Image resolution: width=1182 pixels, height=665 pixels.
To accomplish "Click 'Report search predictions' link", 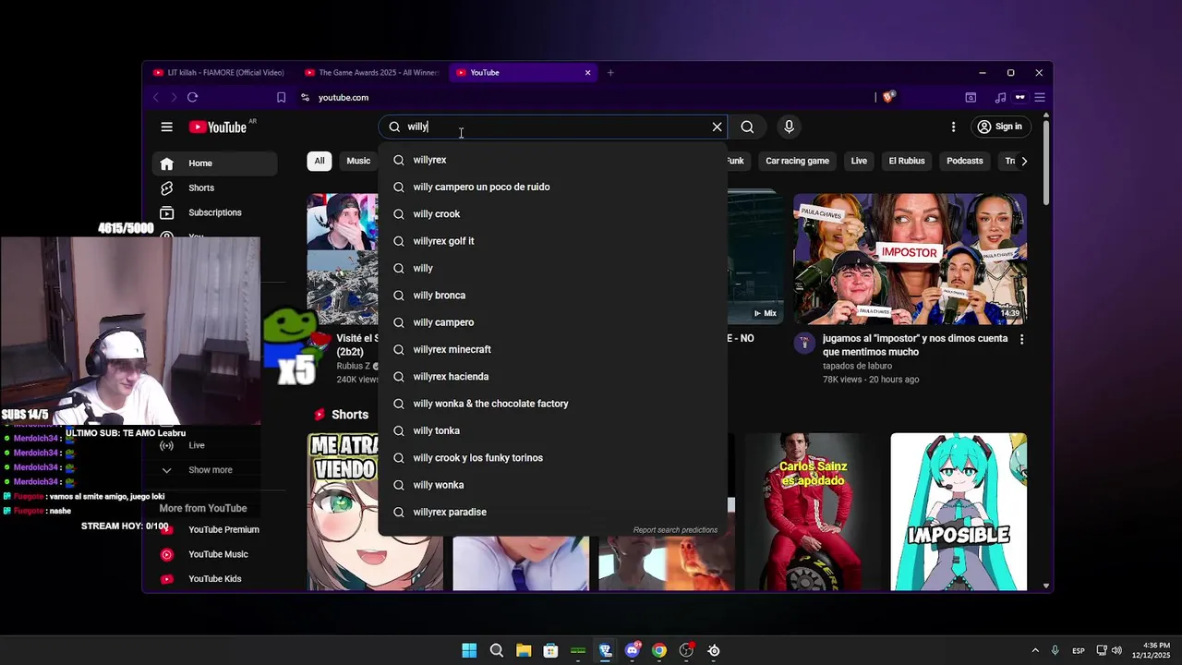I will (675, 530).
